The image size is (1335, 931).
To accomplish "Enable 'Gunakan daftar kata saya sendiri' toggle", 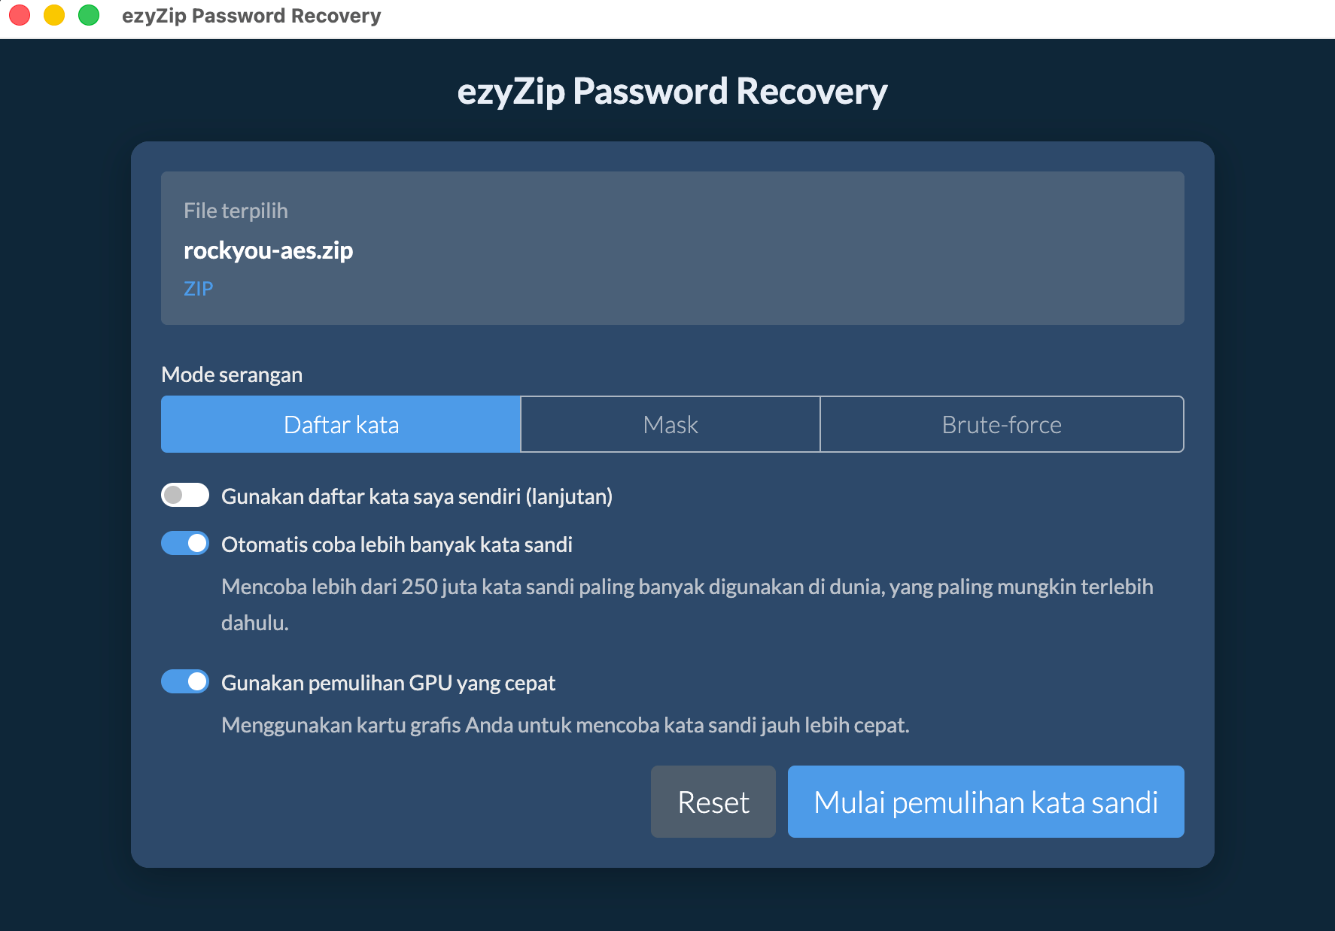I will [185, 495].
